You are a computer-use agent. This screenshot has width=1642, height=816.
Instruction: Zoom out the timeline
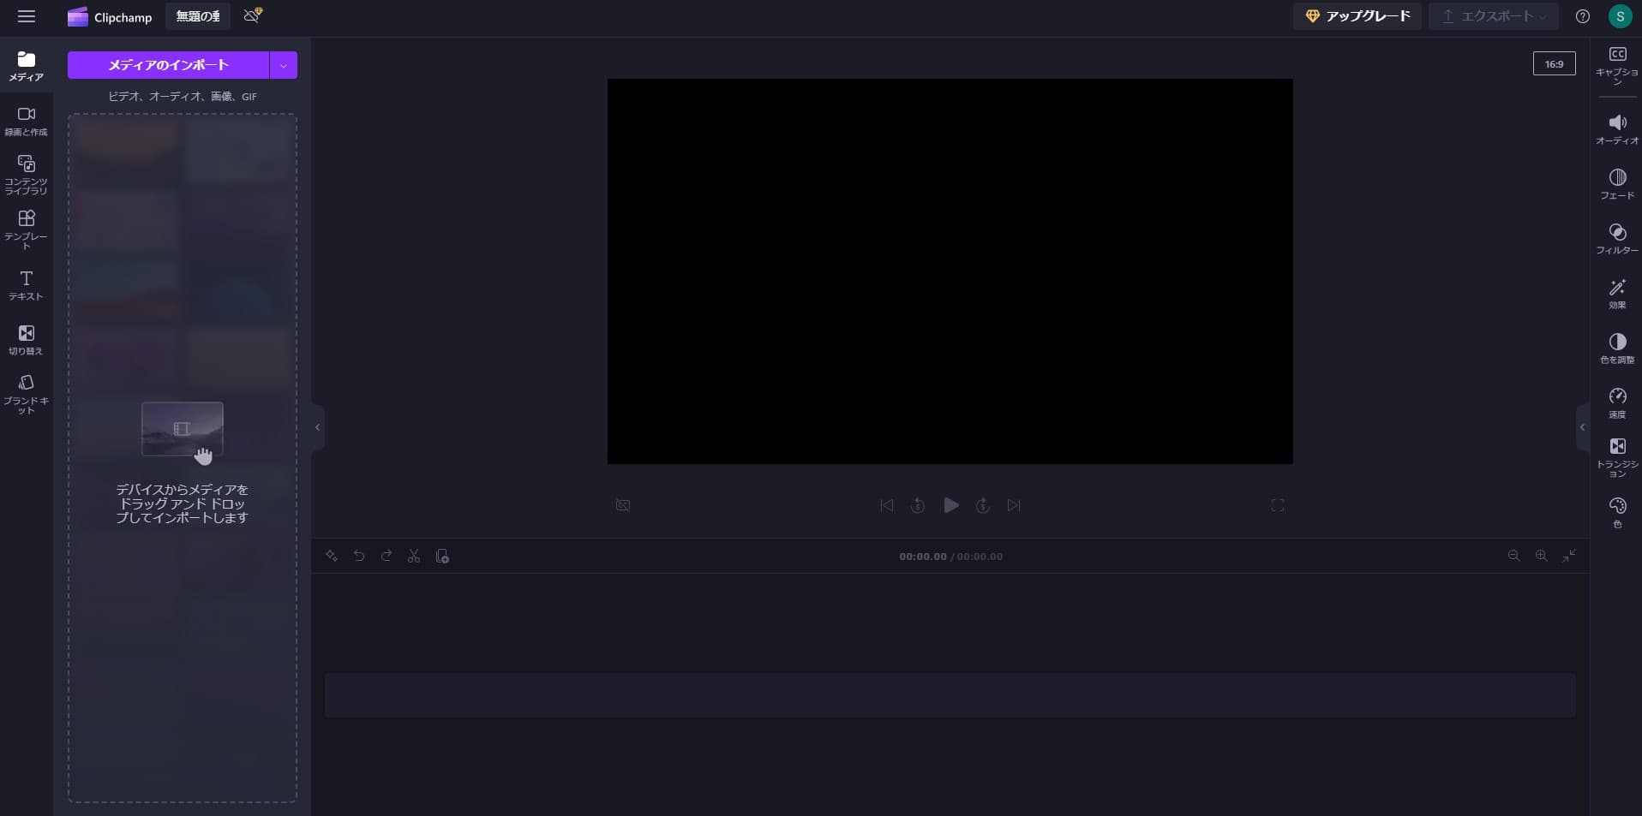point(1514,556)
